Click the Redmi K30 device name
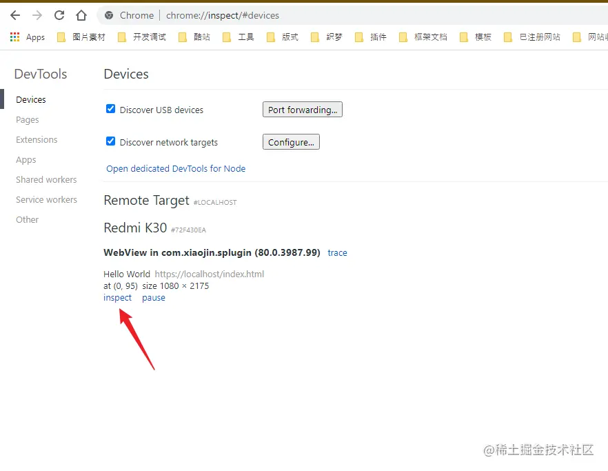This screenshot has height=471, width=608. pyautogui.click(x=135, y=228)
